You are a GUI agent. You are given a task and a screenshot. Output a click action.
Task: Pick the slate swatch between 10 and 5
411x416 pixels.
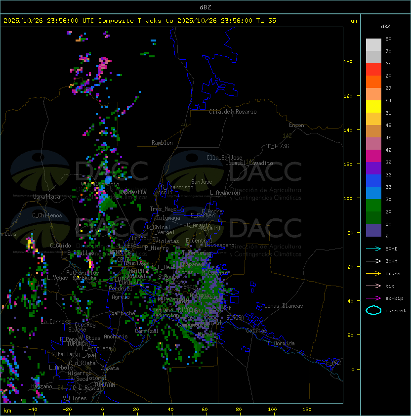tap(373, 230)
